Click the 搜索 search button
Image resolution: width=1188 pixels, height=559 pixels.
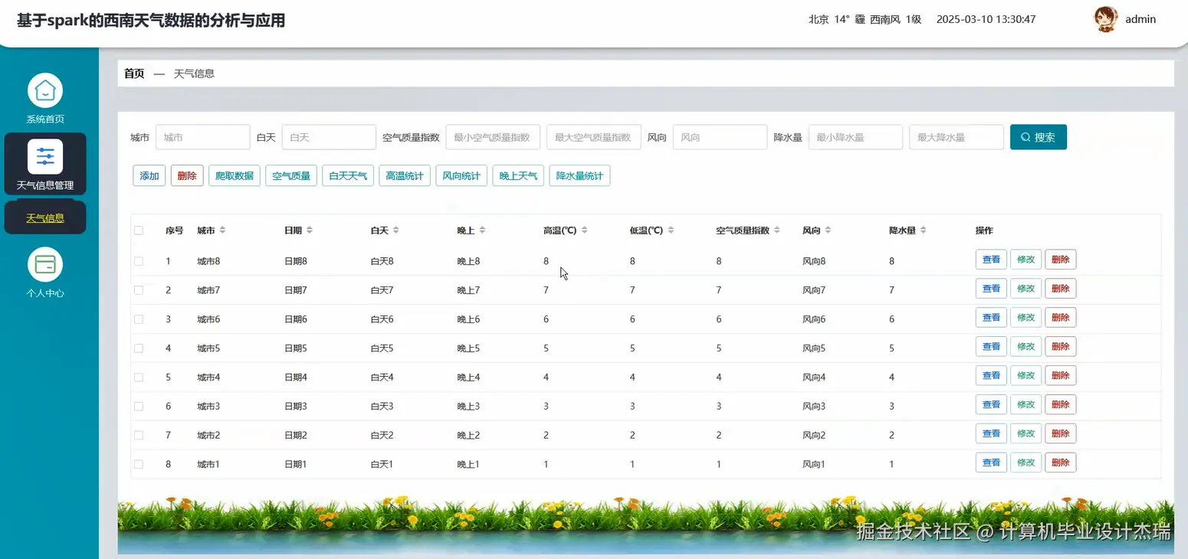[x=1039, y=137]
